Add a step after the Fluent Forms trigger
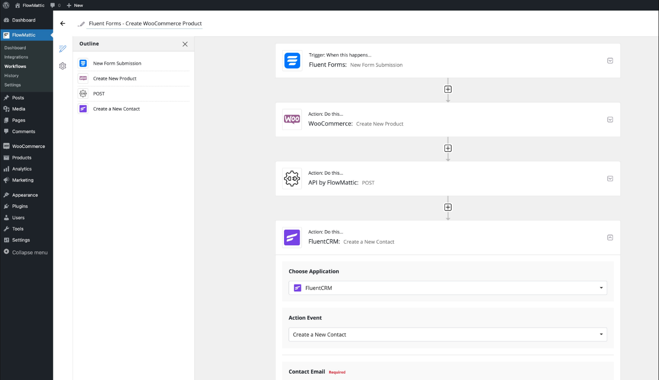 [448, 89]
